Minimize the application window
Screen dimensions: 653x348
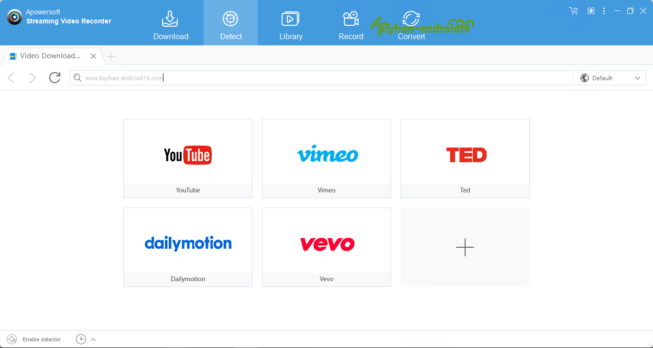(617, 11)
